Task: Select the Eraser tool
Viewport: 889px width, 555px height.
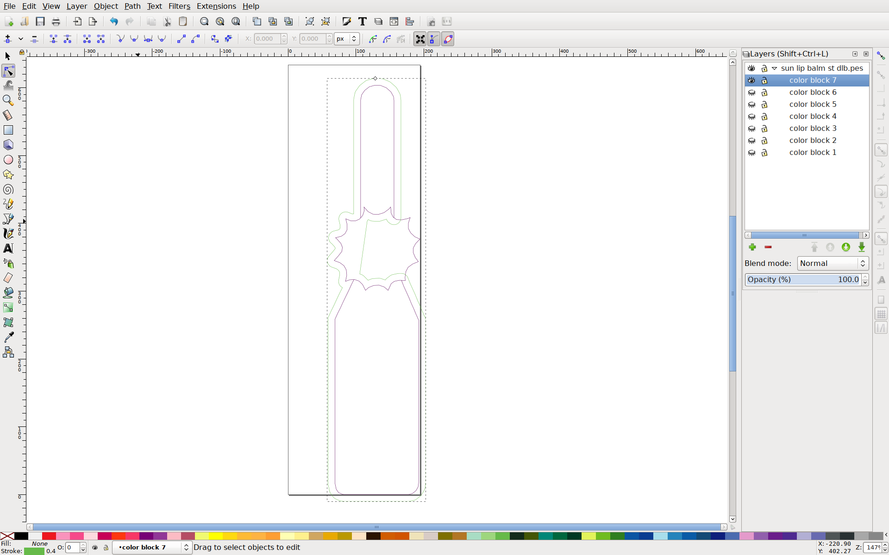Action: point(8,278)
